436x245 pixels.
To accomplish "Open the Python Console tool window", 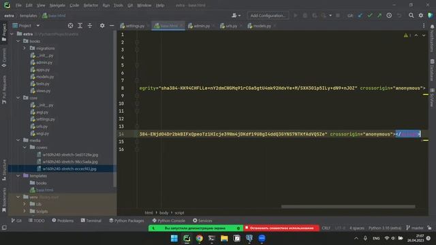I will coord(168,220).
